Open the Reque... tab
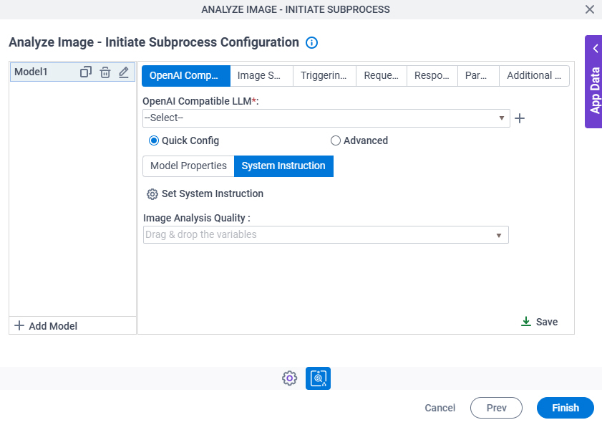This screenshot has width=602, height=425. tap(382, 76)
